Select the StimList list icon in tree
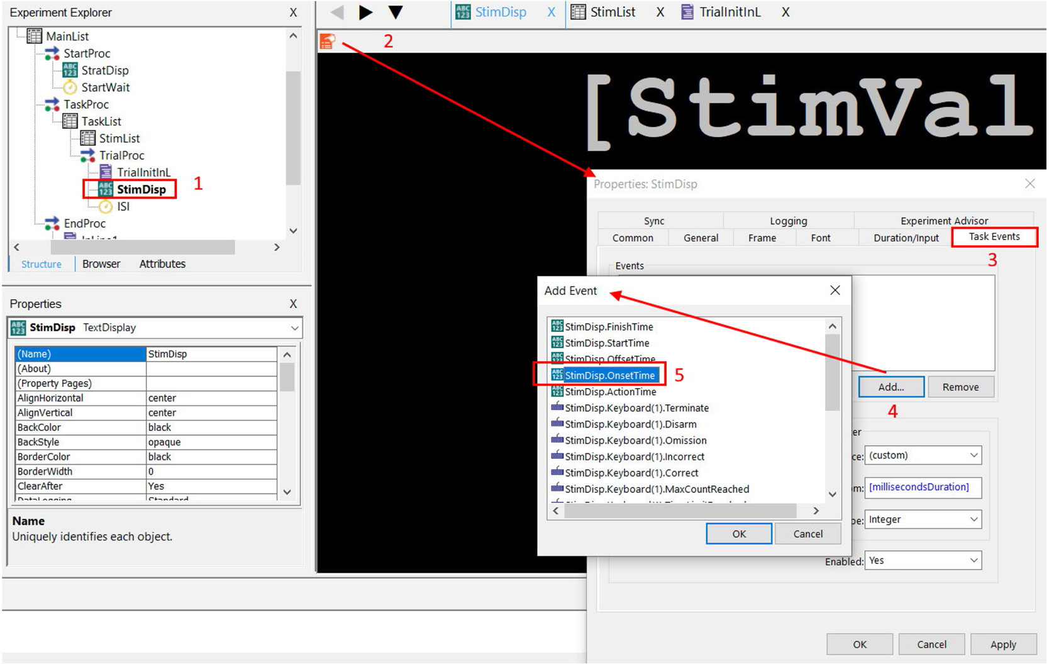The height and width of the screenshot is (664, 1049). [x=87, y=138]
